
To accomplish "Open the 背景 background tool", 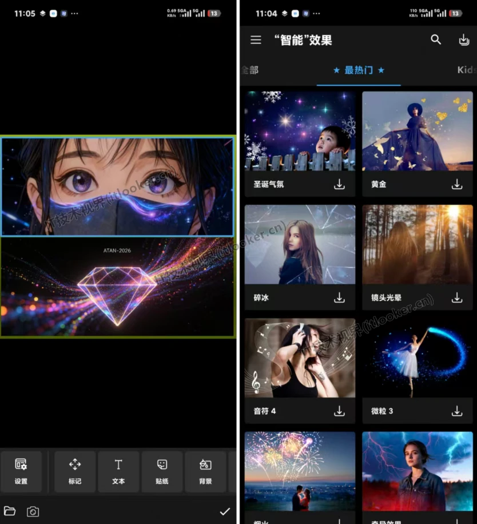I will 205,471.
